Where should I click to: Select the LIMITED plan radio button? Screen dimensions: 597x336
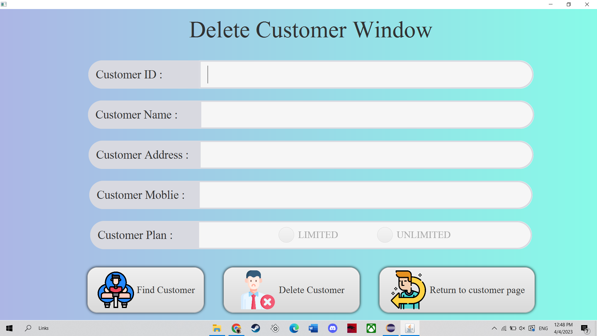(x=286, y=235)
